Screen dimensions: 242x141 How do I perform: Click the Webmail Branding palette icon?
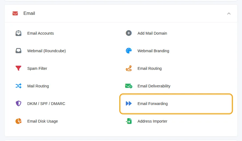click(x=128, y=51)
